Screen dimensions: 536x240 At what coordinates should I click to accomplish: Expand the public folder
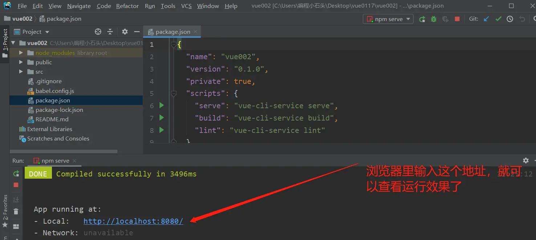click(x=21, y=62)
